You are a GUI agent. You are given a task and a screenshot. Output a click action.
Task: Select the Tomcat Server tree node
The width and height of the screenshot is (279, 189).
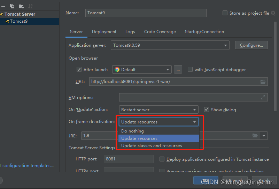20,14
